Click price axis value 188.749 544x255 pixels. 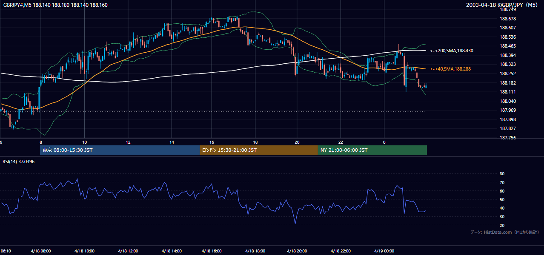click(x=507, y=9)
